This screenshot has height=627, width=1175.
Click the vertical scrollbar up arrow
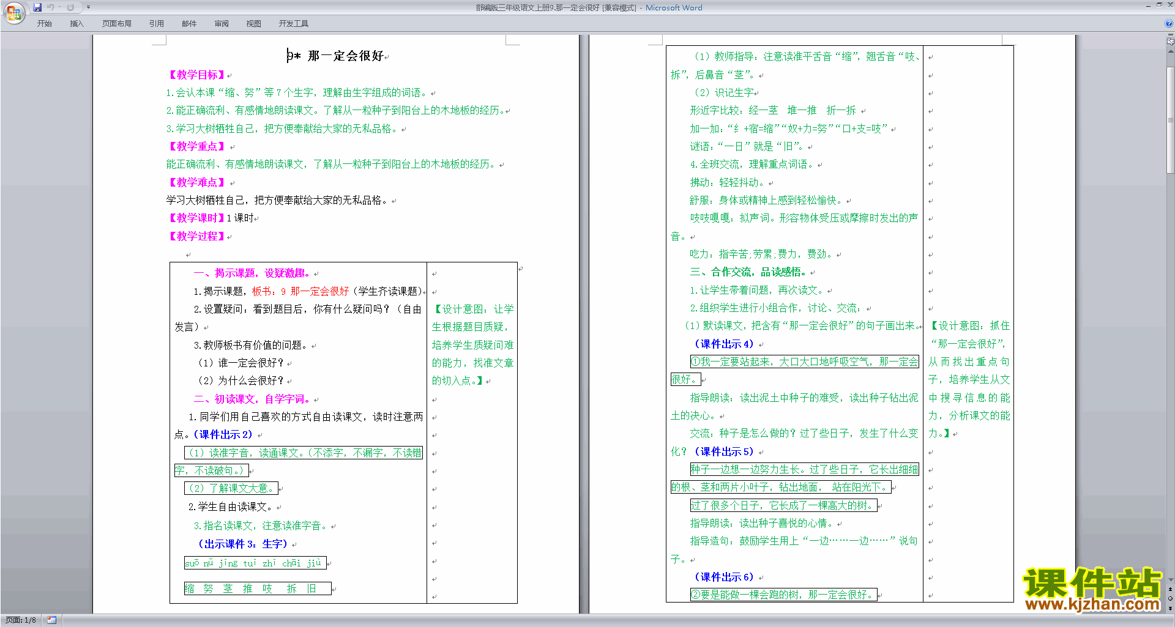pos(1171,51)
